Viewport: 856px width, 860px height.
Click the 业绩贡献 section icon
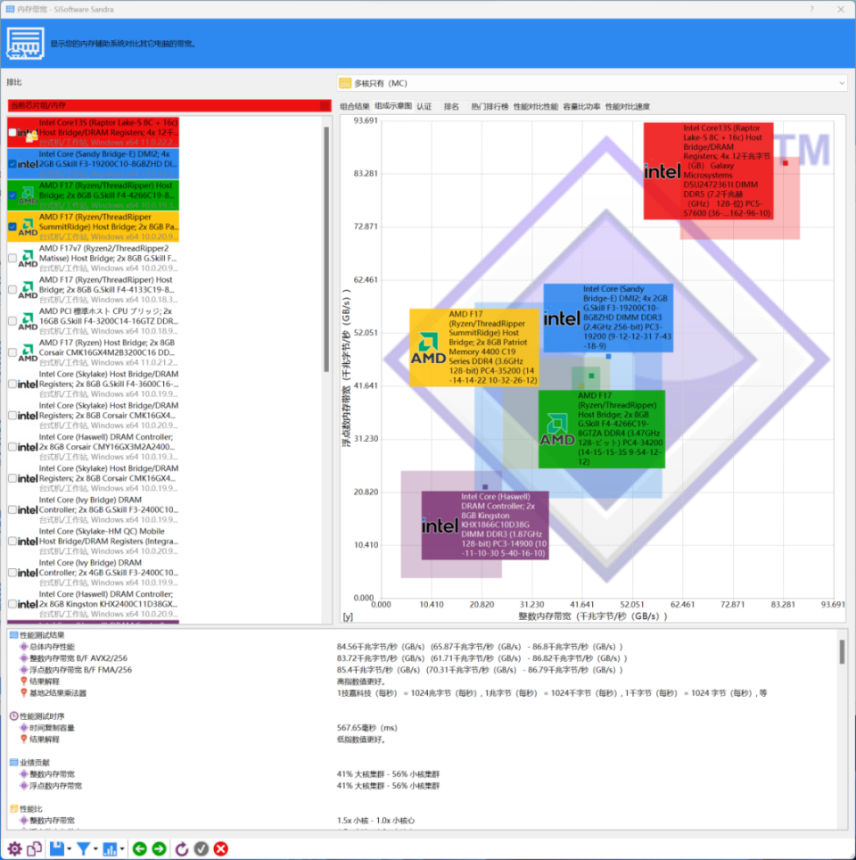point(13,763)
